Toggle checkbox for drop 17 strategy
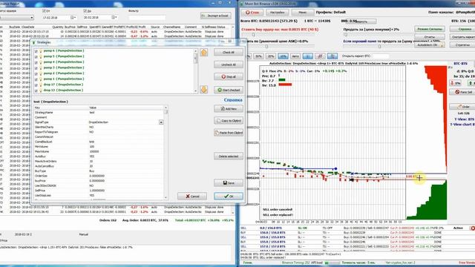Screen dimensions: 475x267 [x=36, y=85]
